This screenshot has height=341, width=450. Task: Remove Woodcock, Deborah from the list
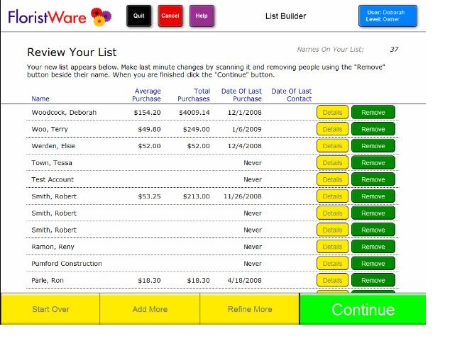point(373,112)
